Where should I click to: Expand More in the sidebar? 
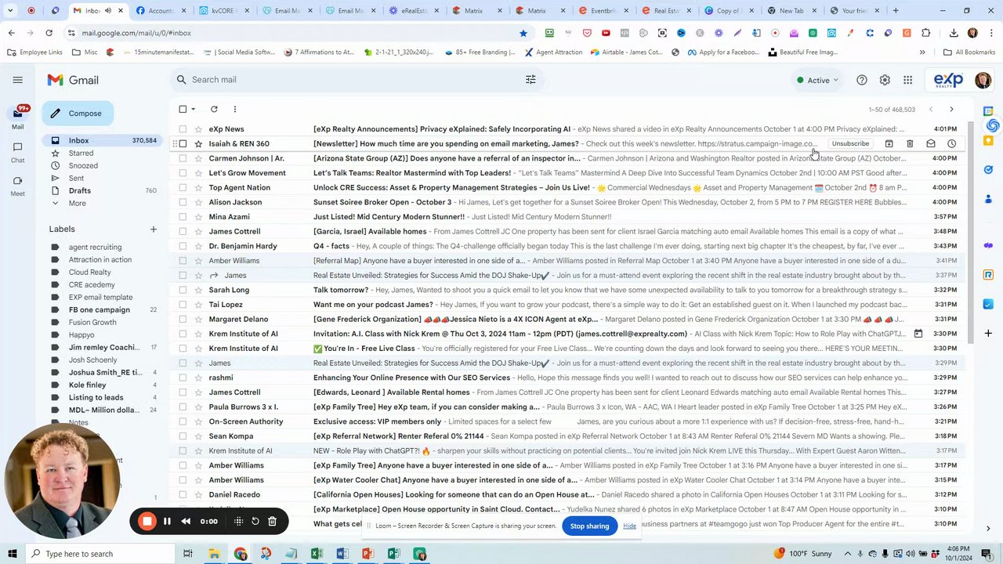[77, 204]
